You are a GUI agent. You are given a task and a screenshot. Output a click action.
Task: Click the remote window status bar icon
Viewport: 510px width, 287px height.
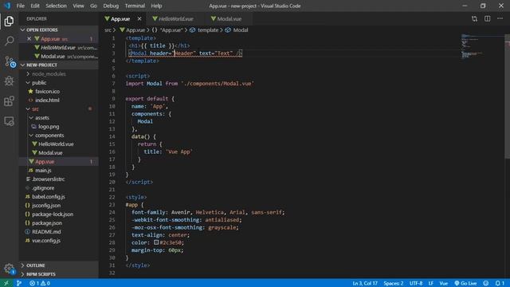6,284
